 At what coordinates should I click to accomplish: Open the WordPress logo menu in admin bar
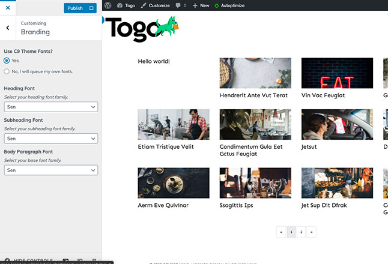coord(108,5)
